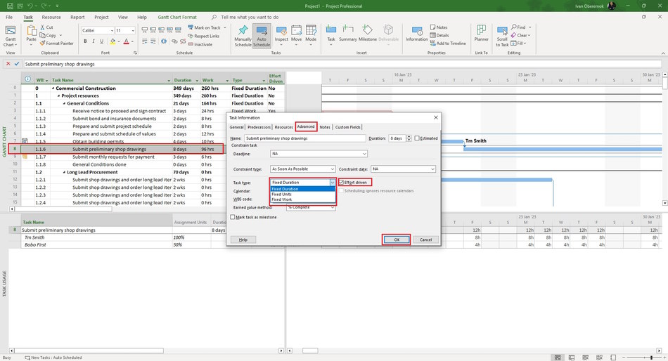Switch to the General tab
The width and height of the screenshot is (668, 361).
pyautogui.click(x=236, y=127)
